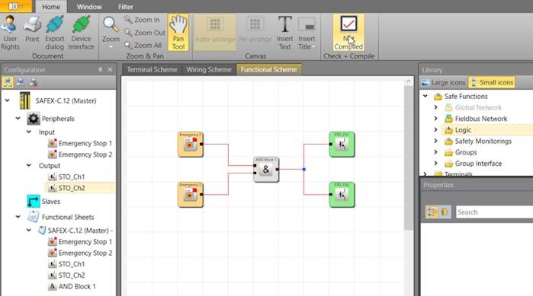Viewport: 533px width, 296px height.
Task: Open the User Rights tool
Action: click(10, 33)
